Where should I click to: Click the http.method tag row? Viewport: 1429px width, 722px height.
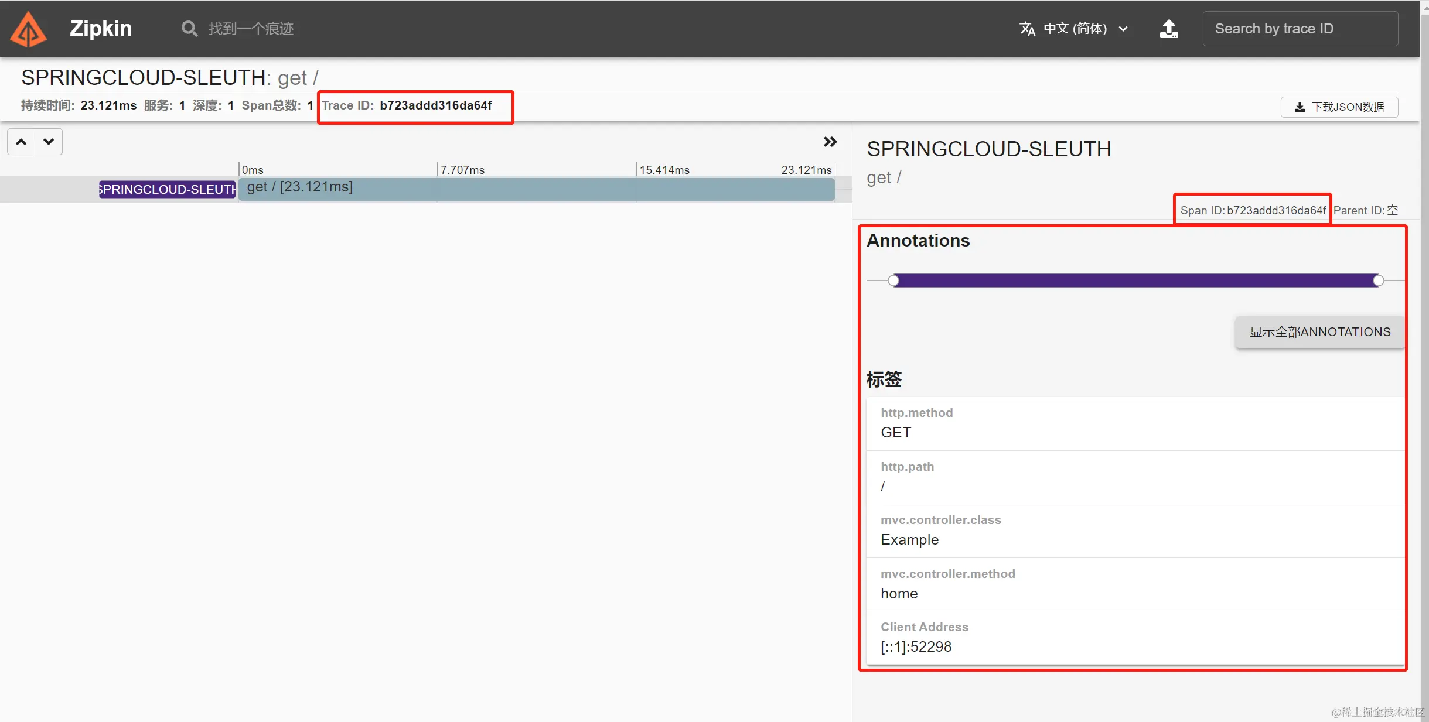[x=1134, y=423]
